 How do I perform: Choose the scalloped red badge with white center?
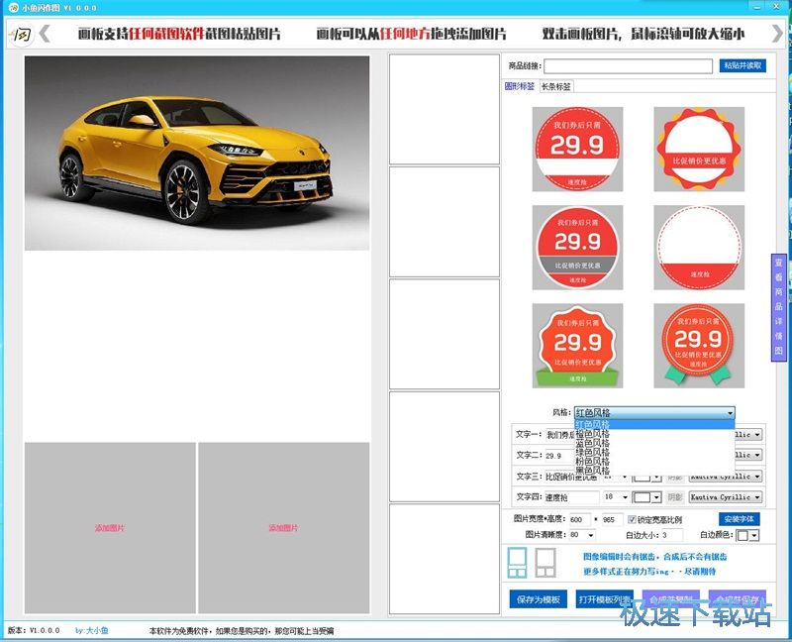pos(699,151)
